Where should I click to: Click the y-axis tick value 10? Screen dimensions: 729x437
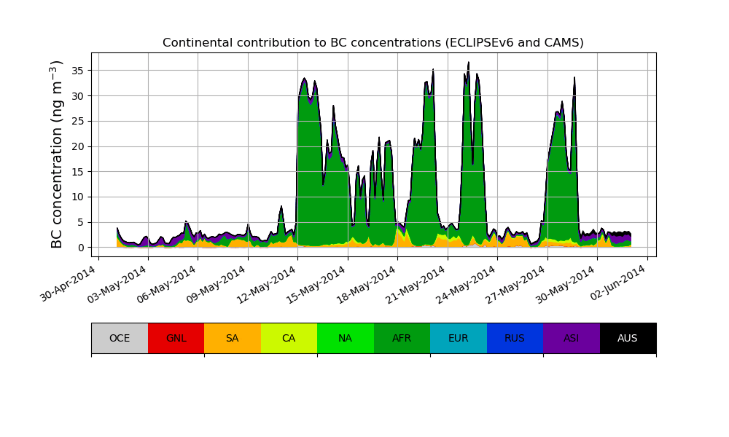(78, 197)
